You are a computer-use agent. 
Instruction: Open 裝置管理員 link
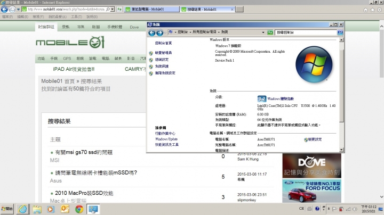point(163,53)
